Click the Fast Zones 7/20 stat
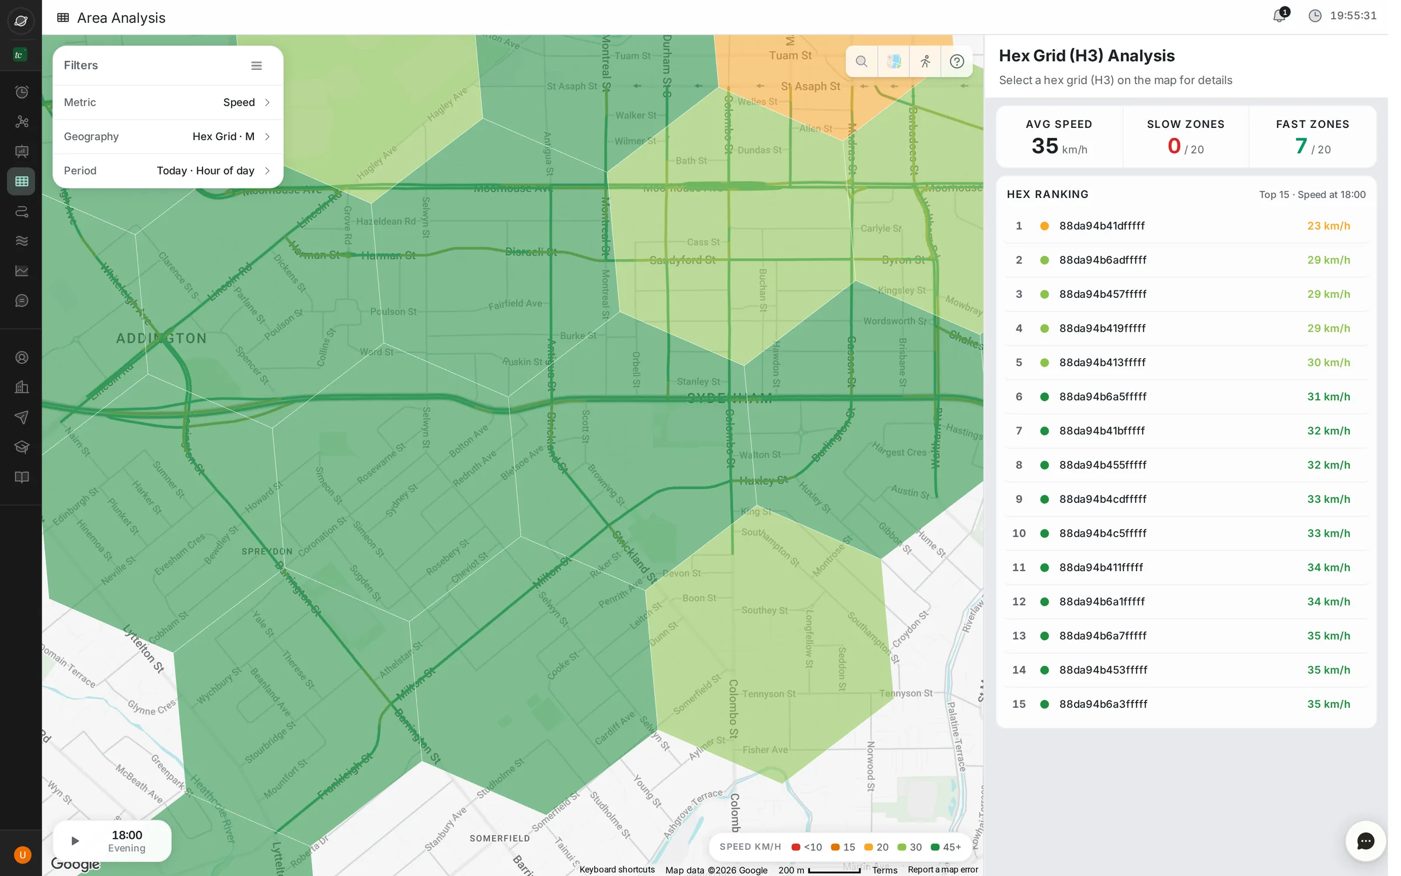 (1312, 137)
